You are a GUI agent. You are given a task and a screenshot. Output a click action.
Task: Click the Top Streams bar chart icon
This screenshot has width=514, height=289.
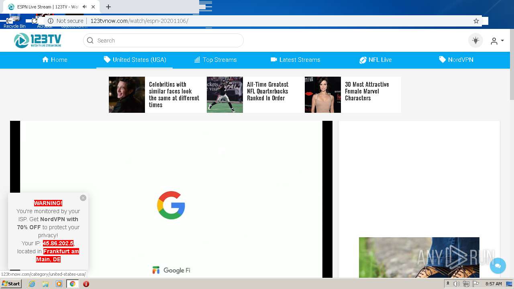(x=197, y=59)
